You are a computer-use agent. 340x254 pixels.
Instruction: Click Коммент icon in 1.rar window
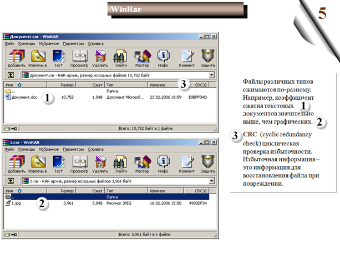click(x=186, y=164)
